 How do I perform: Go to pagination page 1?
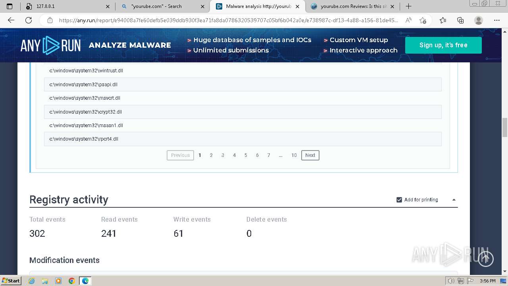click(x=200, y=155)
